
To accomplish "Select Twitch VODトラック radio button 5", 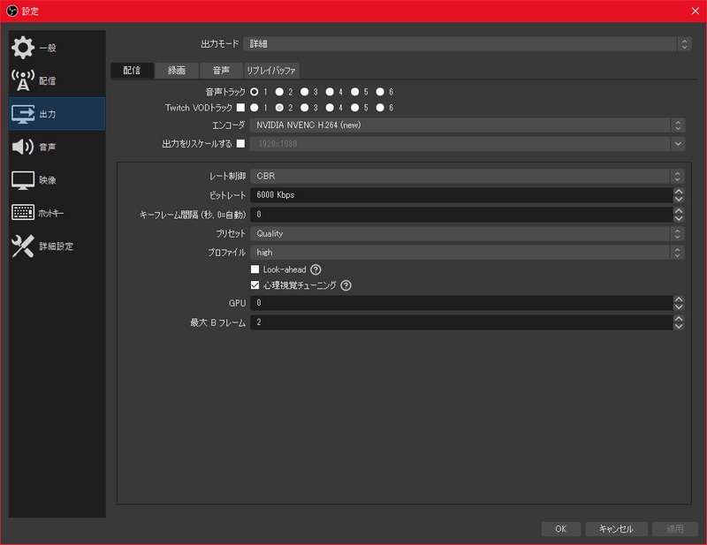I will coord(355,108).
